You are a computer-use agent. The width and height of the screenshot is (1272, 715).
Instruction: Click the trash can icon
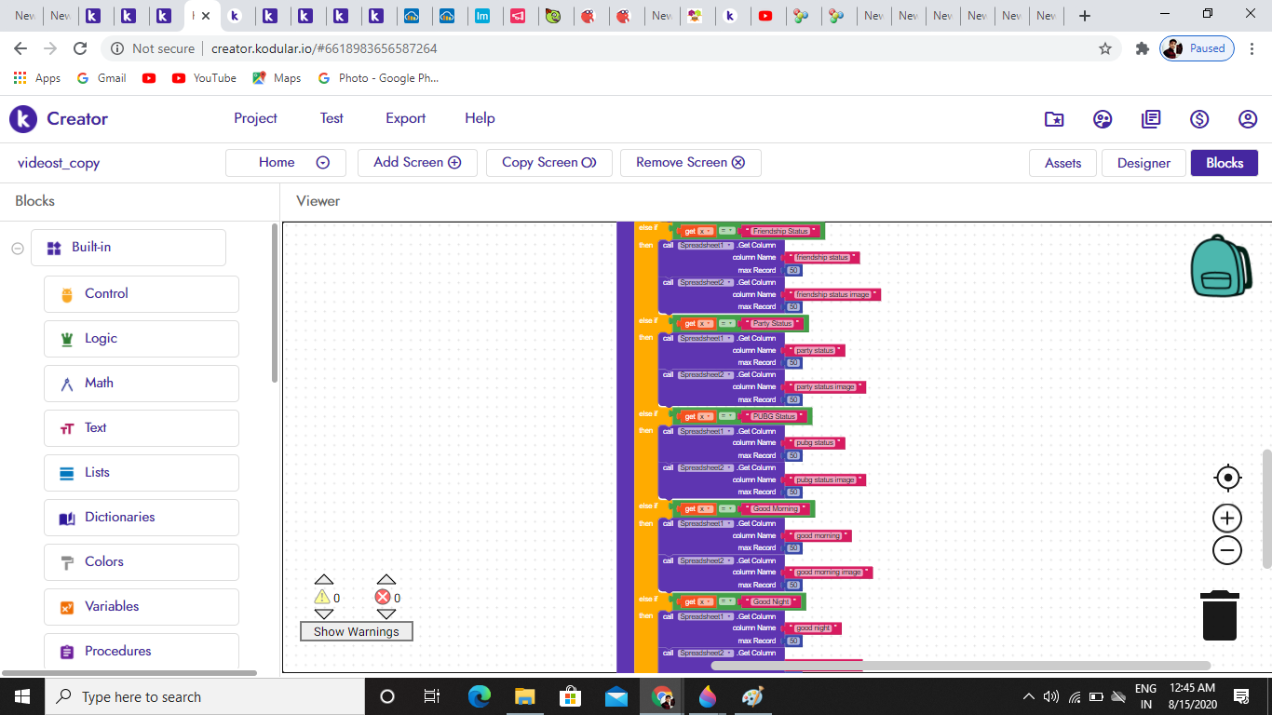coord(1219,615)
